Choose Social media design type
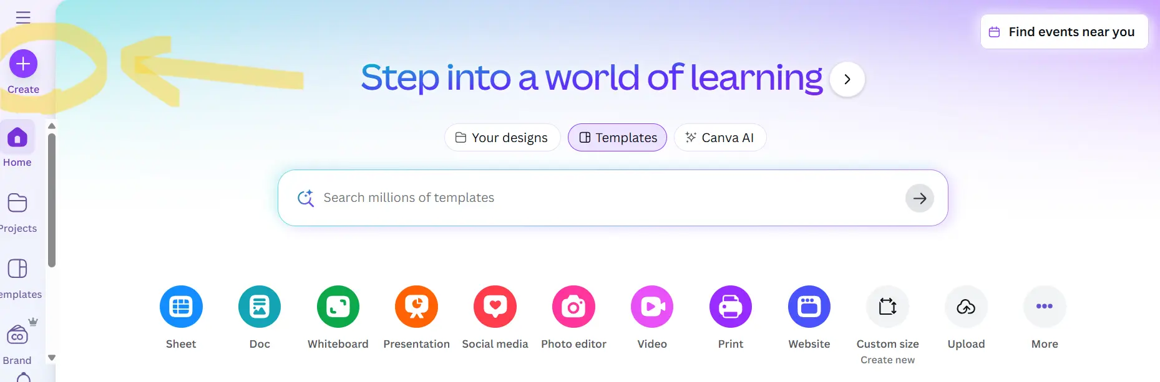 495,307
